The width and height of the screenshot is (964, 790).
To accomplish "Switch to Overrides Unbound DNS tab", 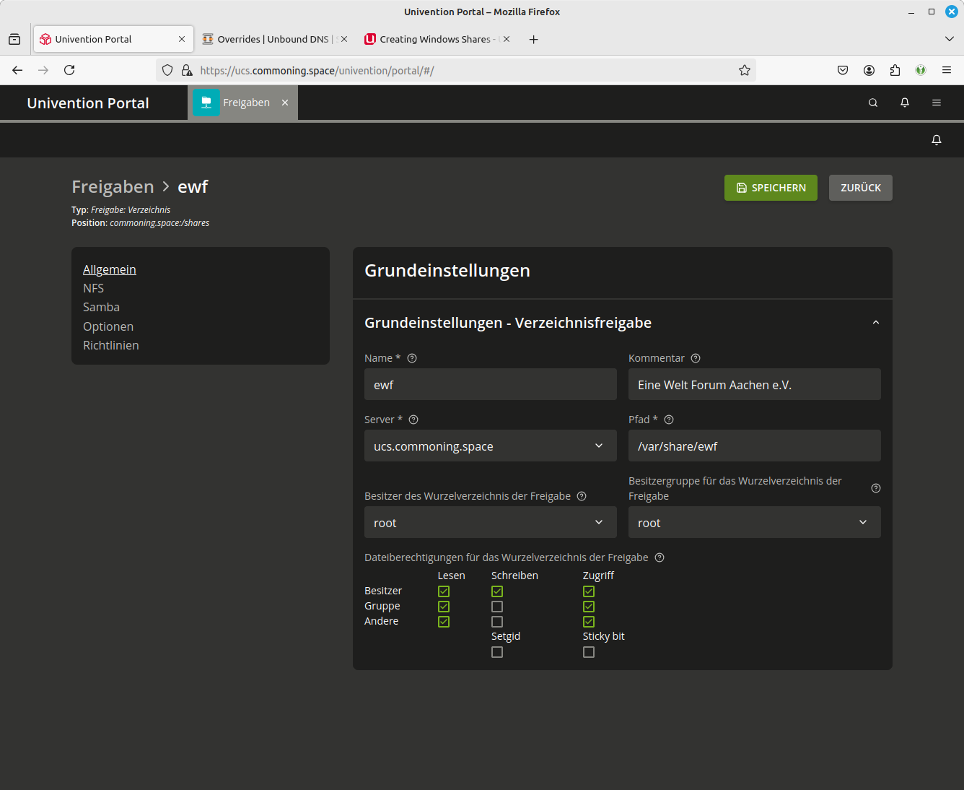I will pos(274,39).
